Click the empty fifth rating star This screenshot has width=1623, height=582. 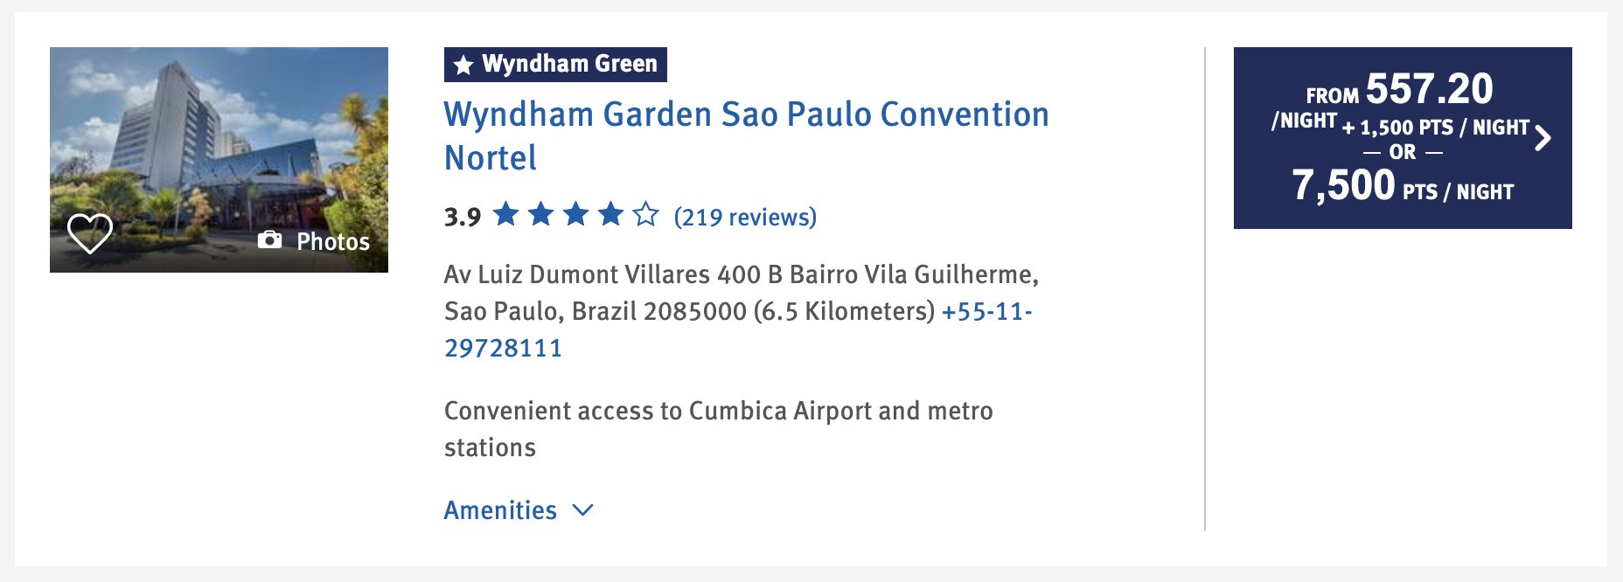pos(645,214)
